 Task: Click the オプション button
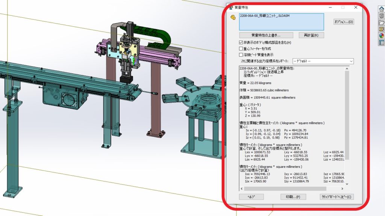pyautogui.click(x=344, y=22)
